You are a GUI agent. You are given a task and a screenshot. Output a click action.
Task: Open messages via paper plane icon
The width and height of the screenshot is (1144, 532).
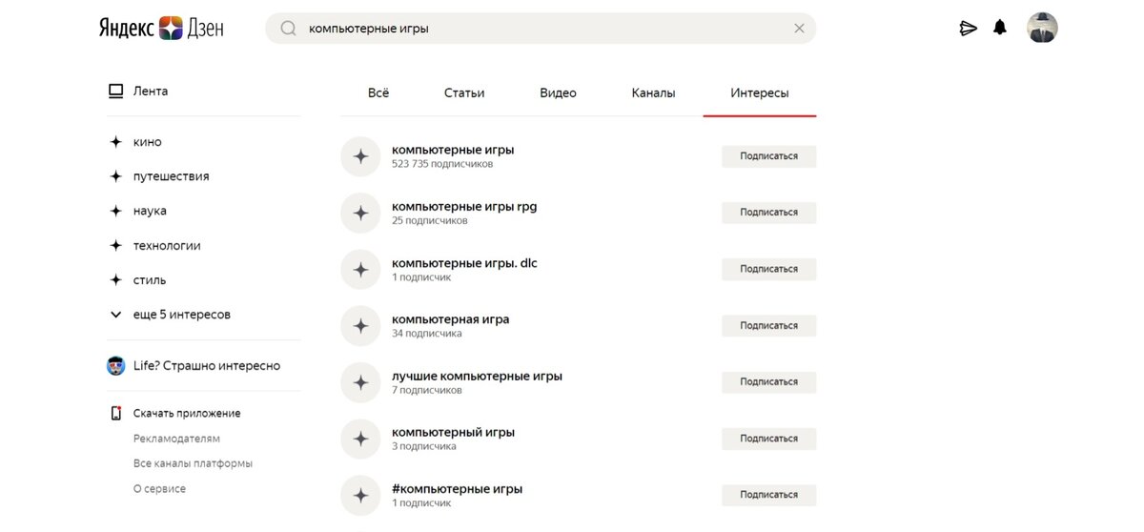pos(968,29)
